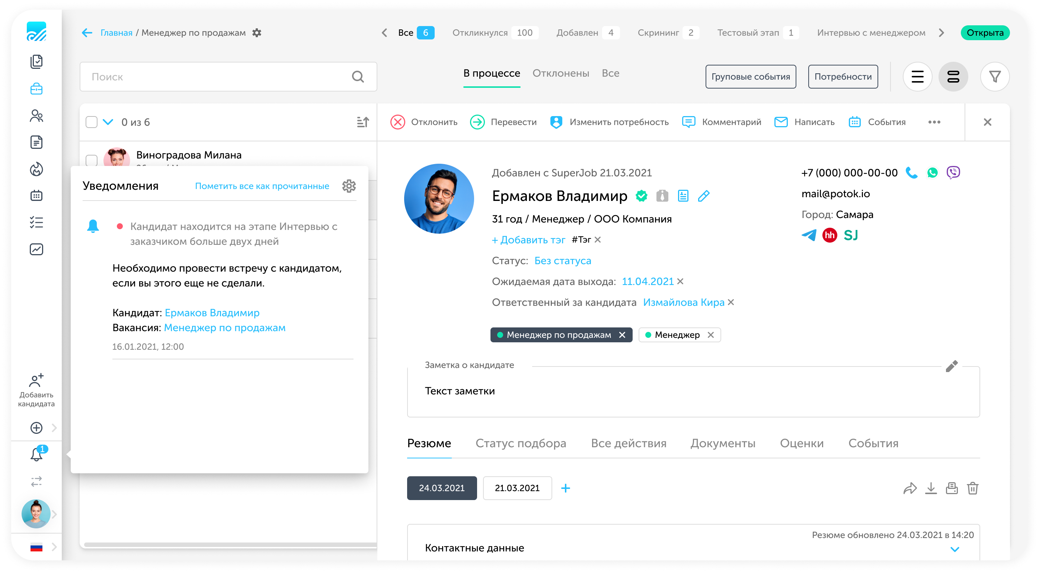Image resolution: width=1039 pixels, height=573 pixels.
Task: Open the filter funnel icon
Action: coord(995,77)
